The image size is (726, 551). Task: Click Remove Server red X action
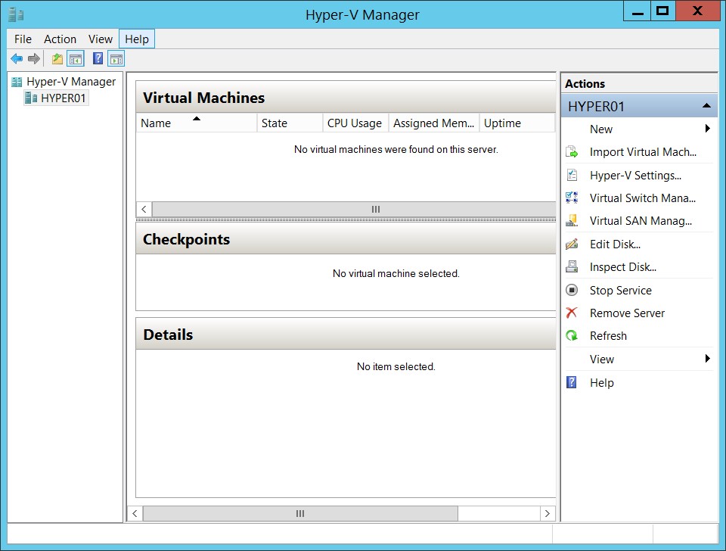click(627, 313)
